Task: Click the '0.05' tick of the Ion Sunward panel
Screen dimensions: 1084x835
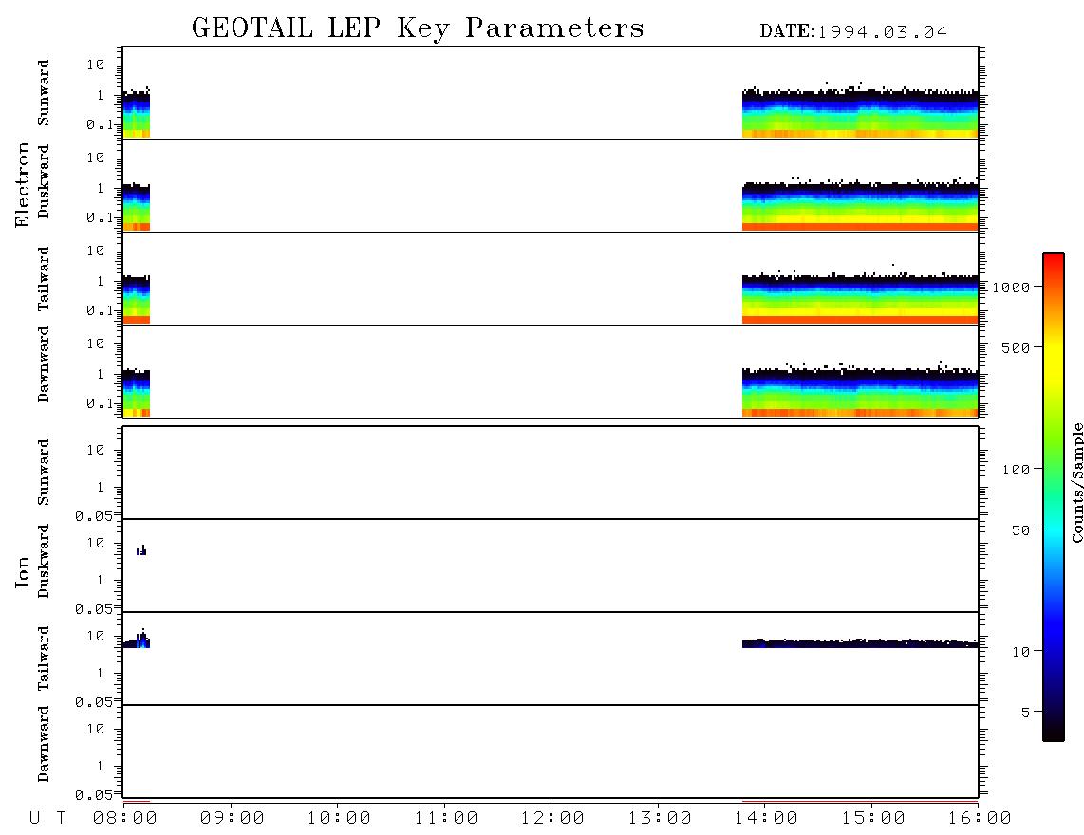Action: 93,515
